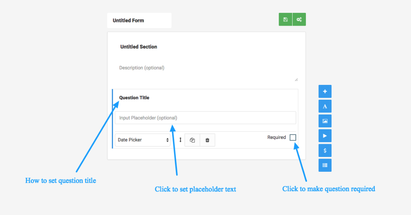
Task: Duplicate the question with the copy icon
Action: 192,140
